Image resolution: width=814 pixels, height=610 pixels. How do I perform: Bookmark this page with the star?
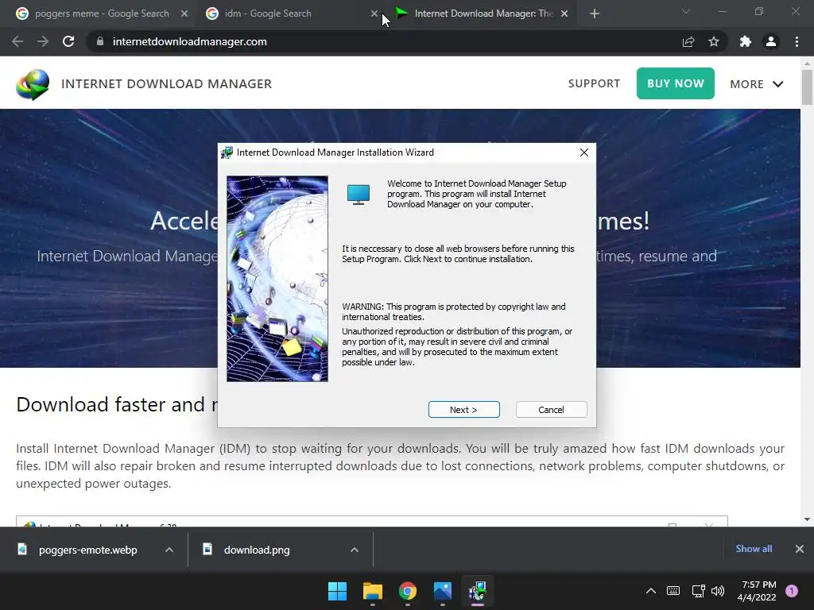coord(714,41)
